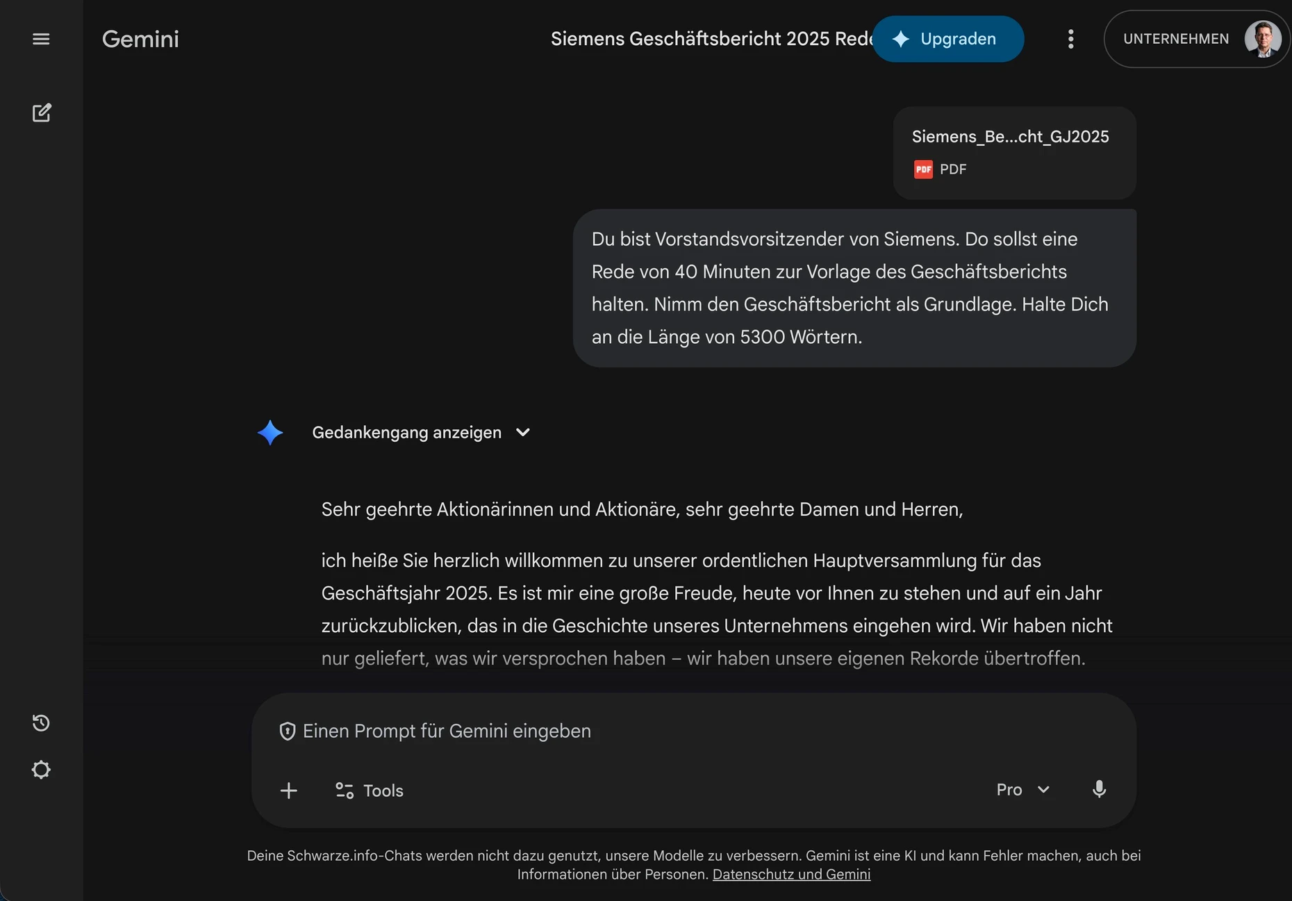Open the Tools menu in prompt box

[x=370, y=791]
